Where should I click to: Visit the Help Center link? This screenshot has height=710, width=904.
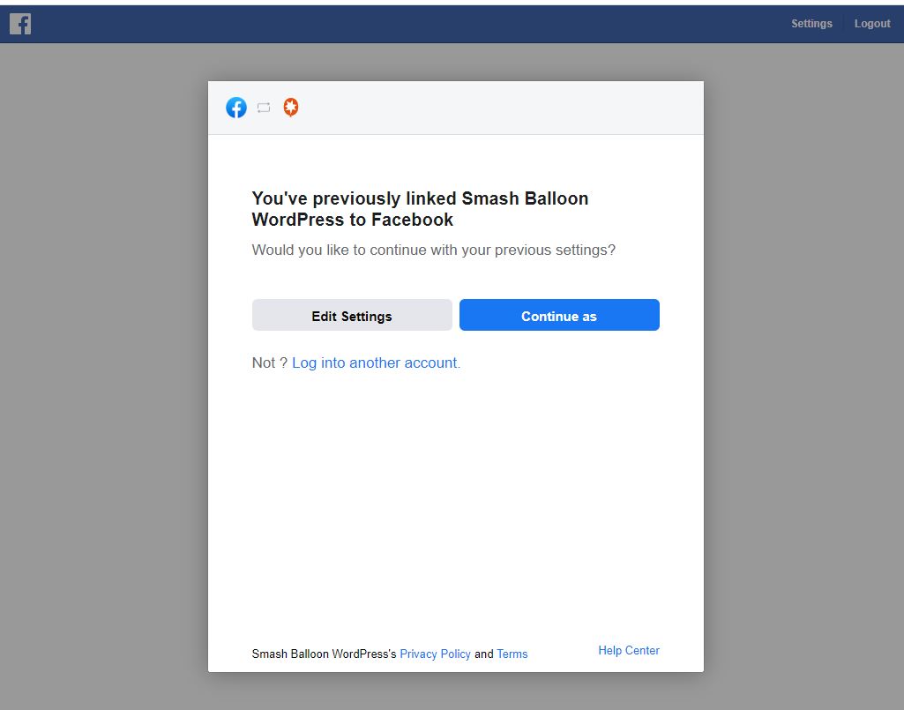tap(628, 650)
